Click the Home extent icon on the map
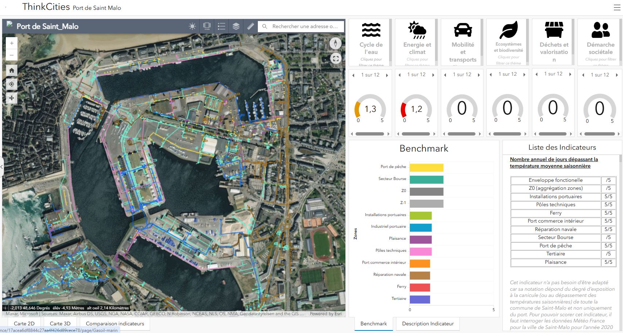This screenshot has height=333, width=623. [x=11, y=70]
